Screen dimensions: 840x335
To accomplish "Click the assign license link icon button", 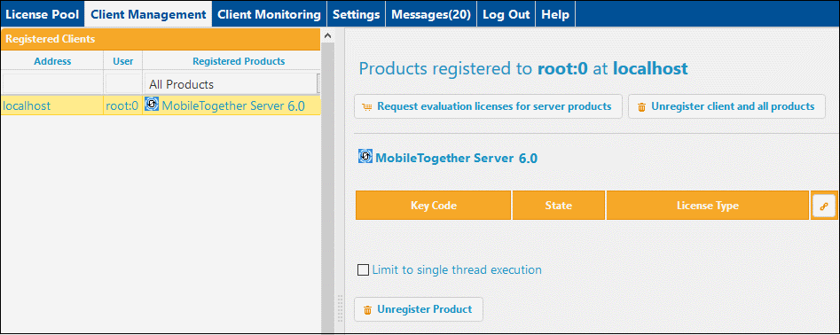I will pyautogui.click(x=824, y=206).
